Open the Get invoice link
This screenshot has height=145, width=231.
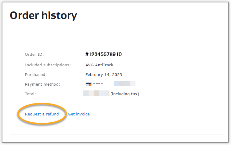point(79,114)
